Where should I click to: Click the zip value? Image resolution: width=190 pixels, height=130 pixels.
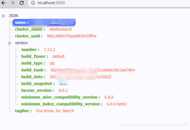pos(52,63)
